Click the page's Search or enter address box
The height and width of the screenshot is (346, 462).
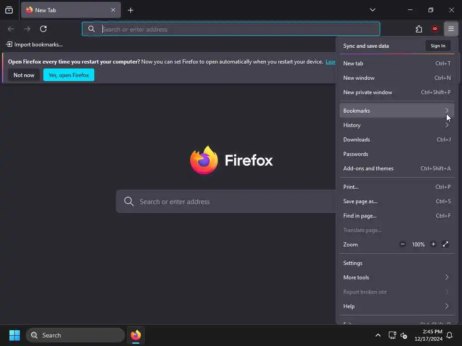click(226, 201)
